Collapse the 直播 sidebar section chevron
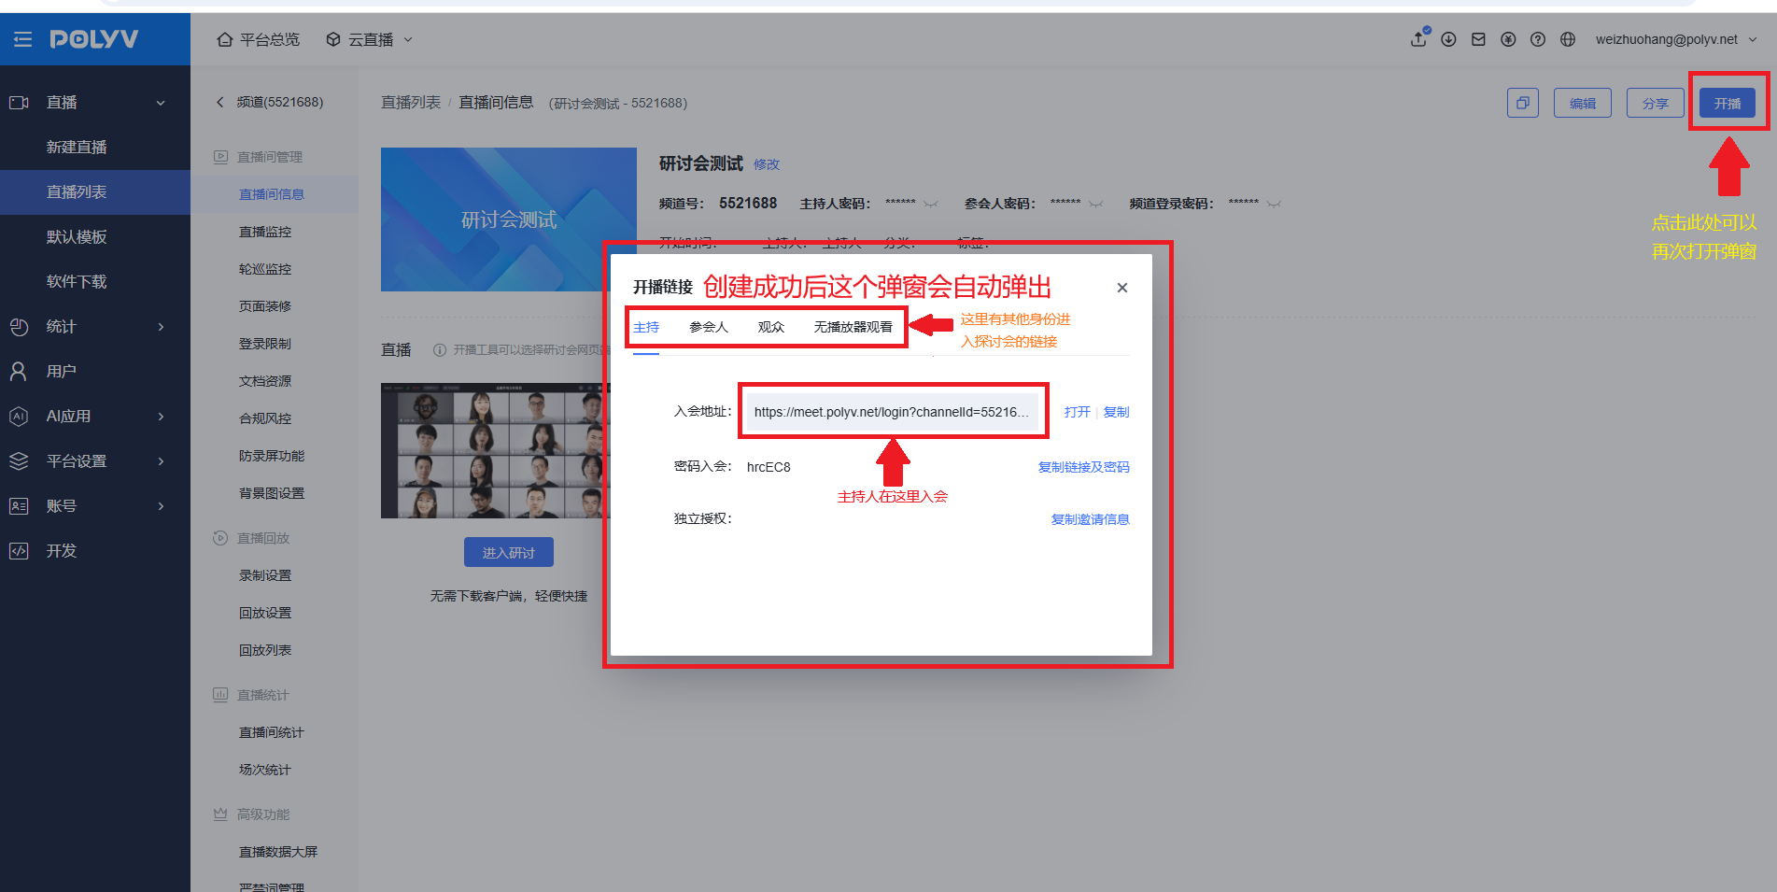The height and width of the screenshot is (892, 1777). pyautogui.click(x=161, y=103)
